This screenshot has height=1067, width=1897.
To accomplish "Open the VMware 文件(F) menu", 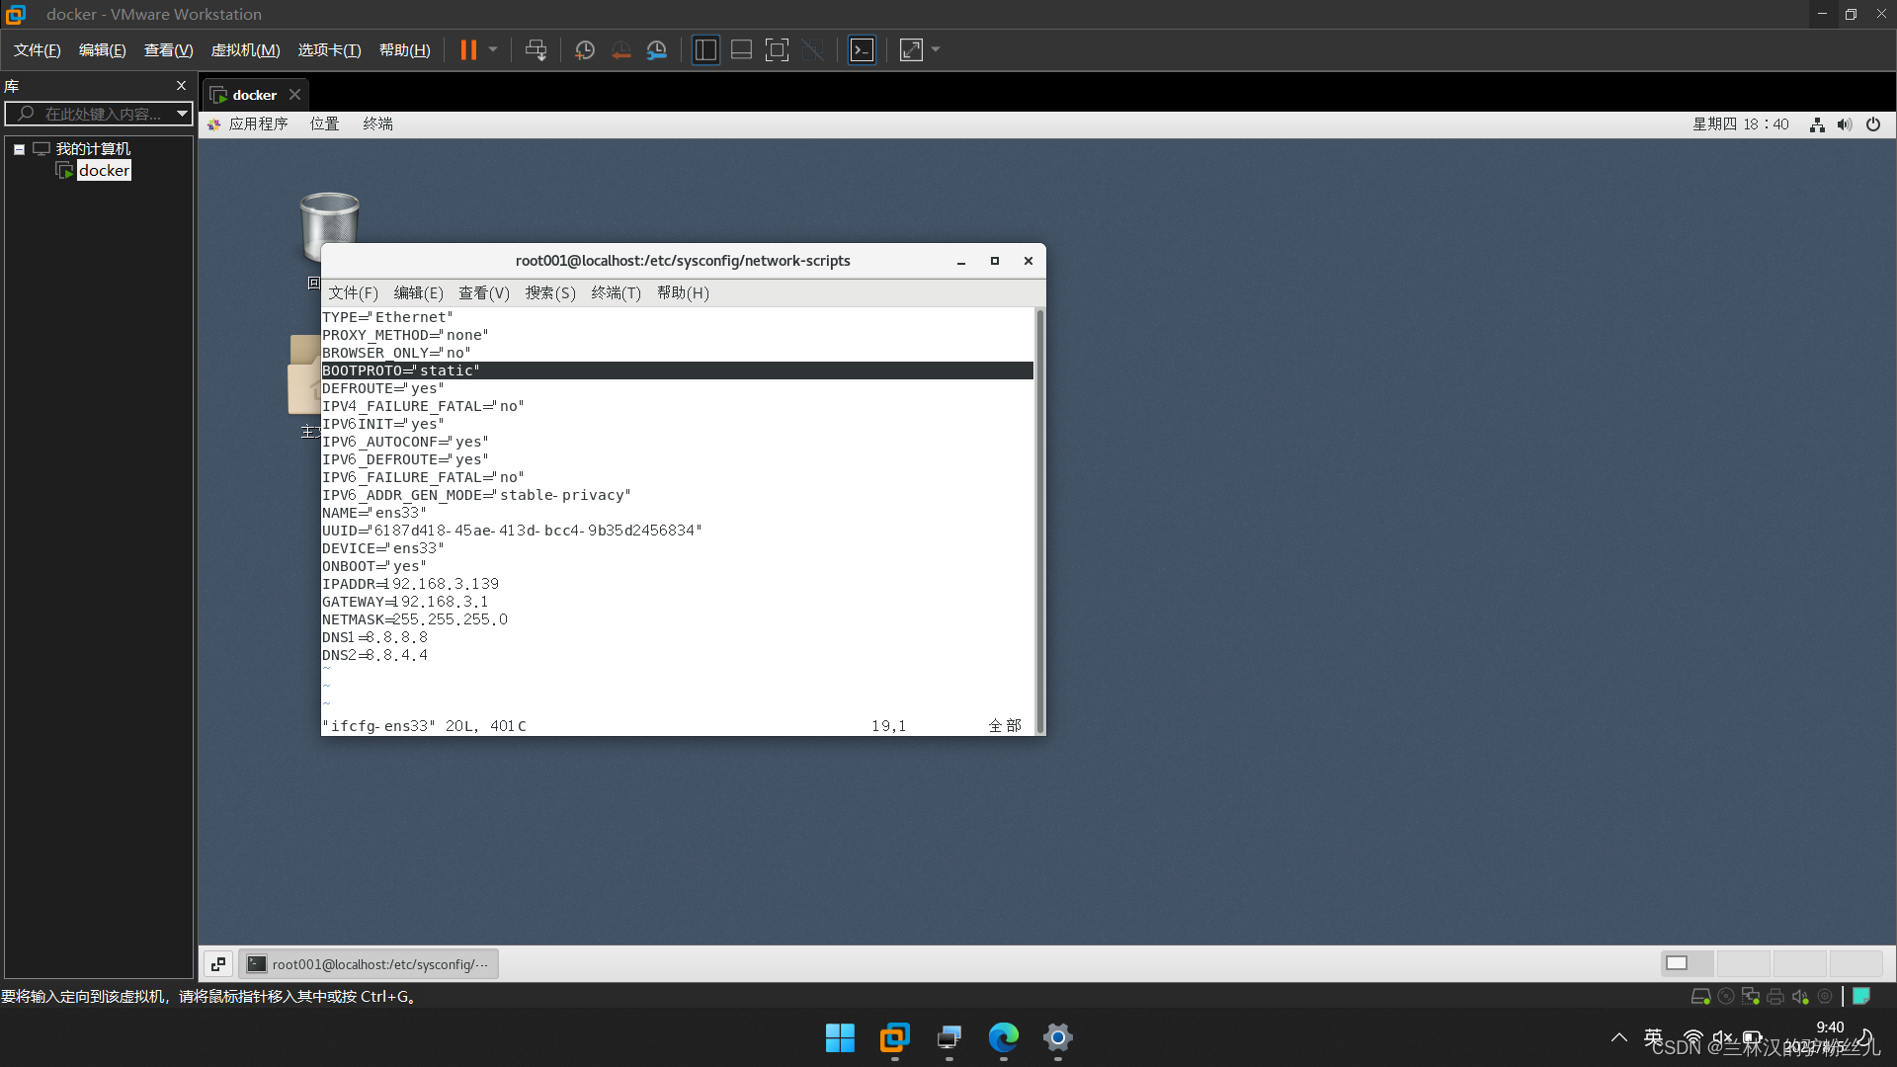I will click(37, 50).
